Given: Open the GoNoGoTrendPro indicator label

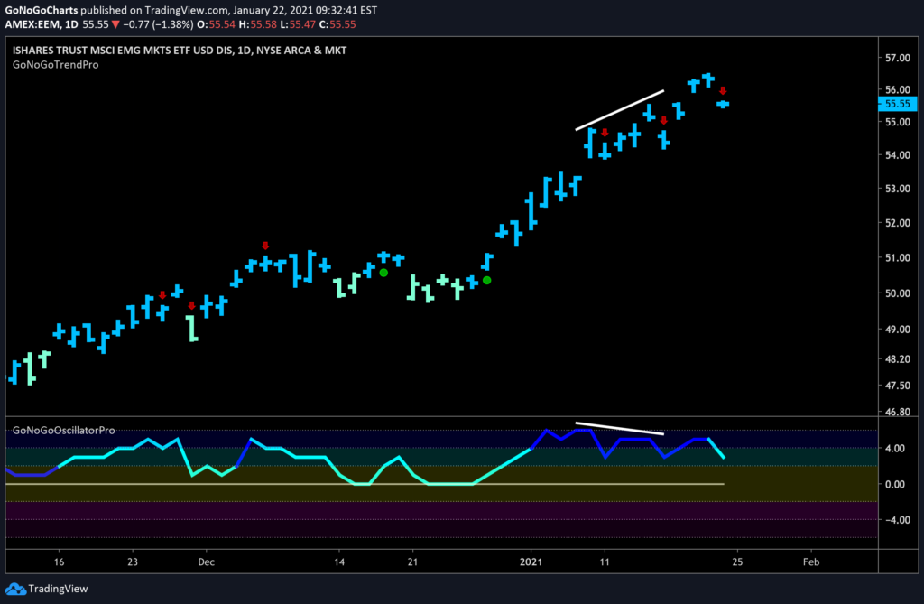Looking at the screenshot, I should coord(54,65).
